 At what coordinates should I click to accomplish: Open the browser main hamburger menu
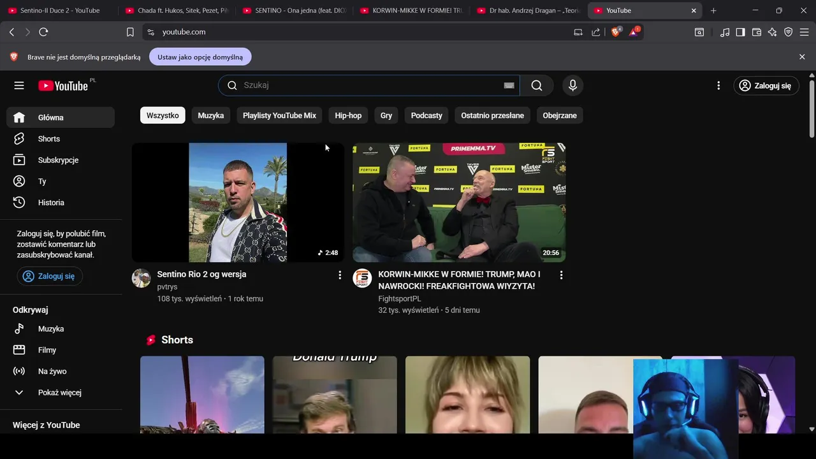[x=805, y=32]
